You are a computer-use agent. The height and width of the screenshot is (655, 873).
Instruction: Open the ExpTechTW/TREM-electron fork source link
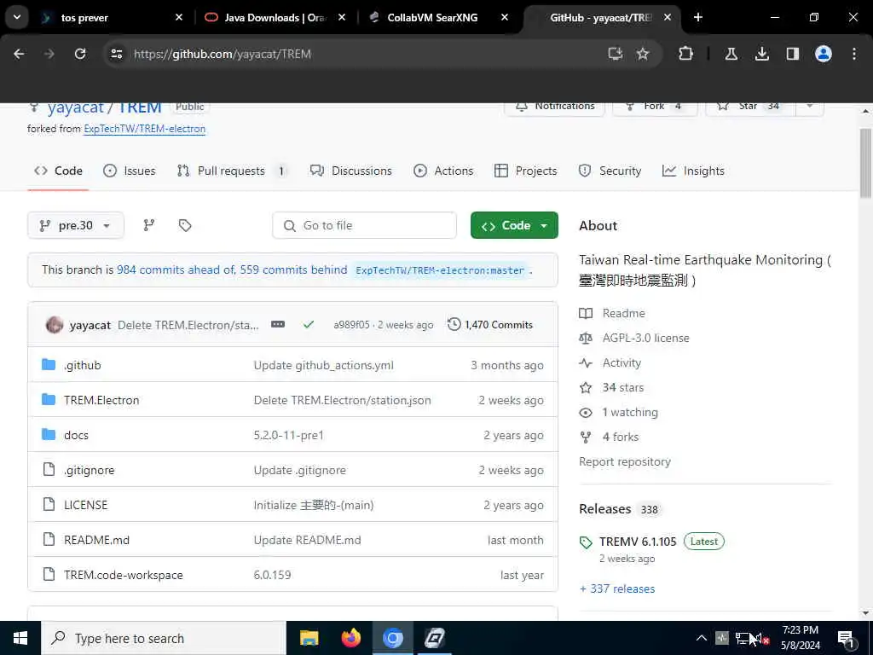tap(144, 129)
